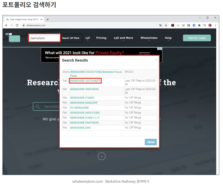The height and width of the screenshot is (184, 223).
Task: Open BERKSHIRE DHC link
Action: pyautogui.click(x=80, y=128)
